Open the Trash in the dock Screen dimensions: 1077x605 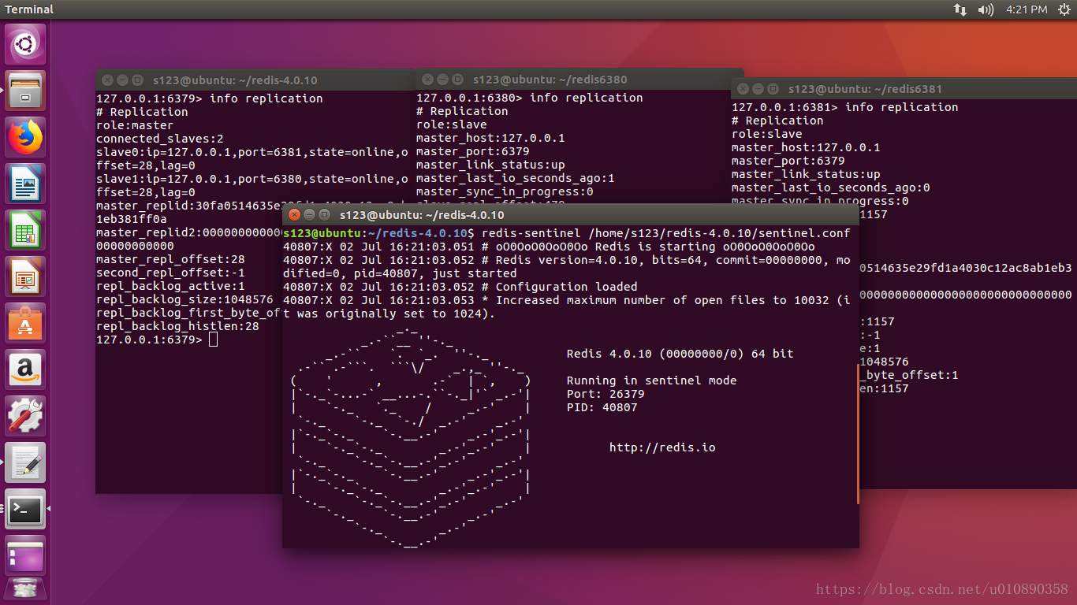tap(25, 591)
